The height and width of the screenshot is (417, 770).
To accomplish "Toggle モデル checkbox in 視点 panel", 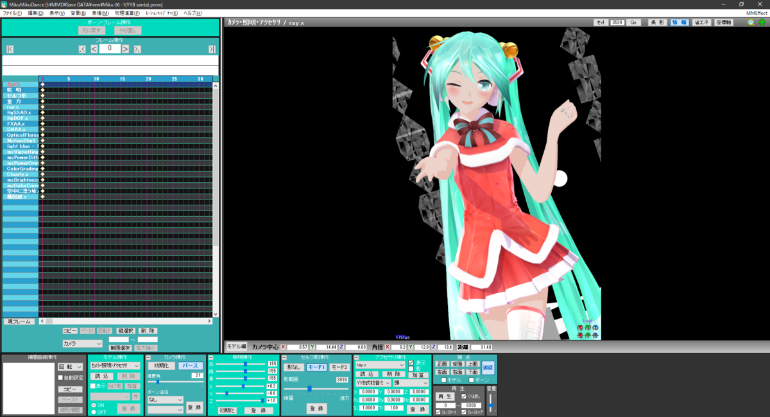I will pos(443,380).
